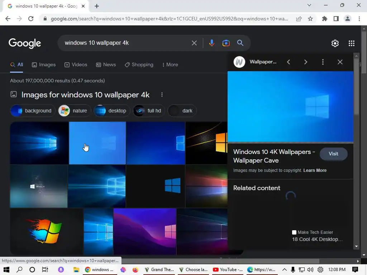Viewport: 367px width, 275px height.
Task: Open volume control in tray
Action: click(310, 270)
